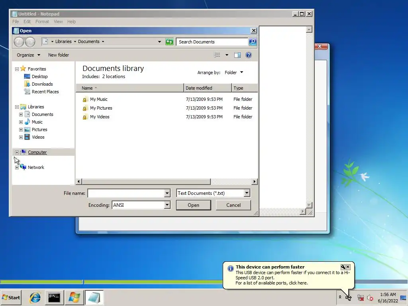Select the Downloads folder icon
The height and width of the screenshot is (306, 408).
27,84
